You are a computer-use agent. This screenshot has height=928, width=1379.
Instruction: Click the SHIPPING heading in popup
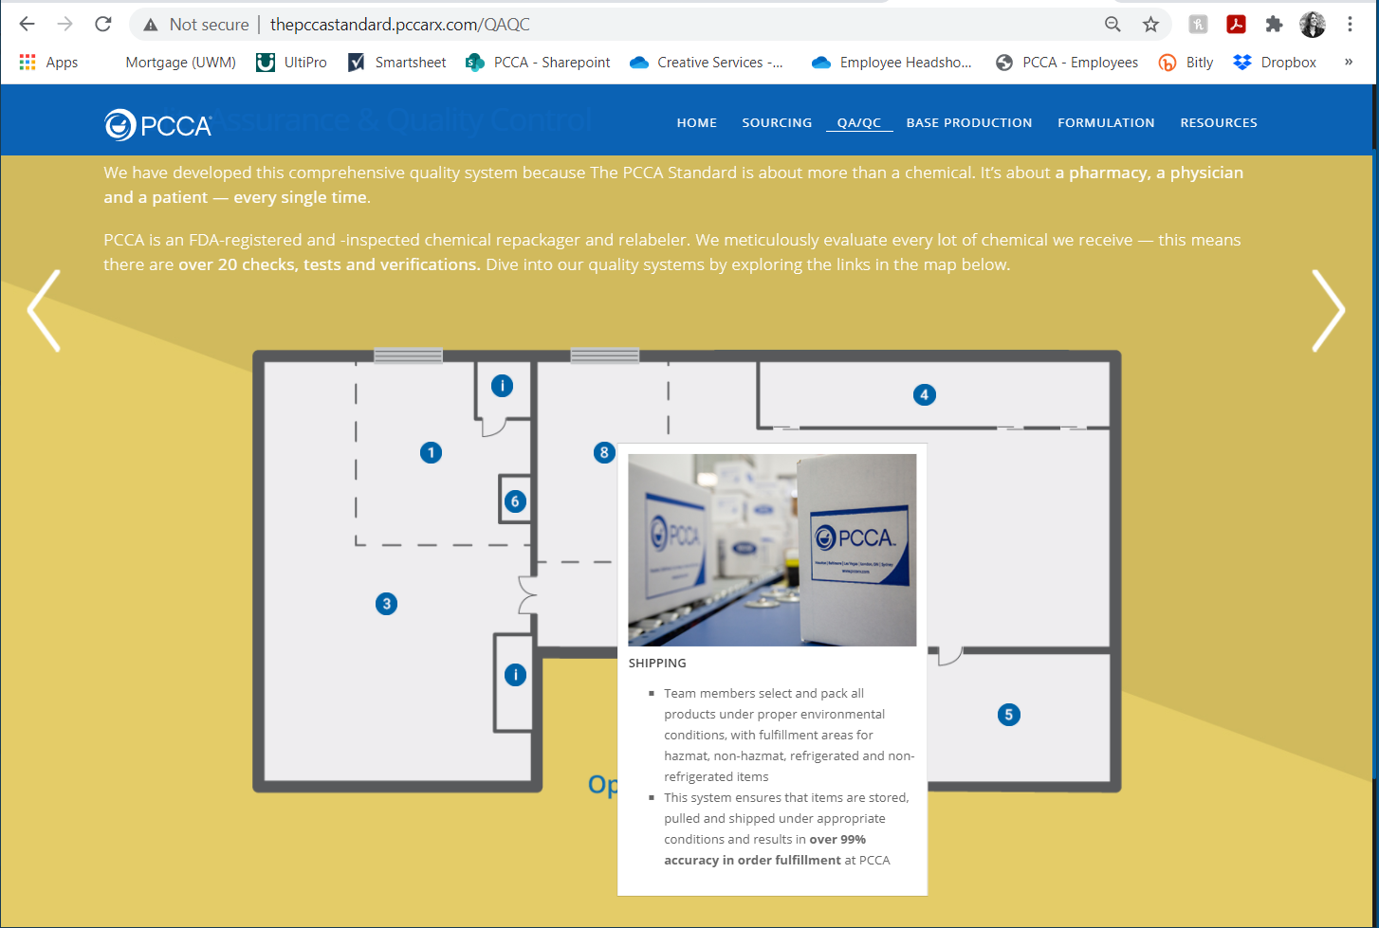tap(657, 664)
